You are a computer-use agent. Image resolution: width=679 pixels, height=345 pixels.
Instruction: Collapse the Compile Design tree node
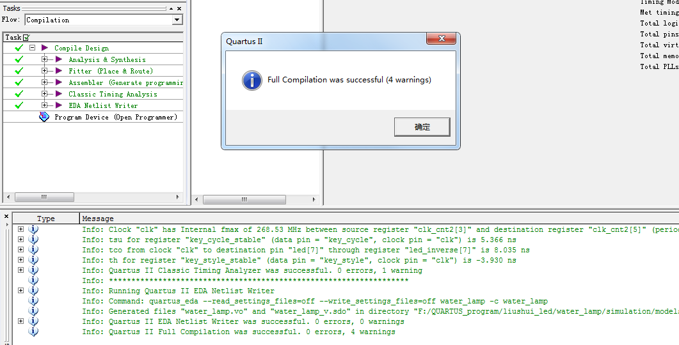(x=32, y=48)
